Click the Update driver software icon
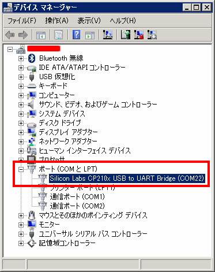Screen dimensions: 215x272 (126, 35)
